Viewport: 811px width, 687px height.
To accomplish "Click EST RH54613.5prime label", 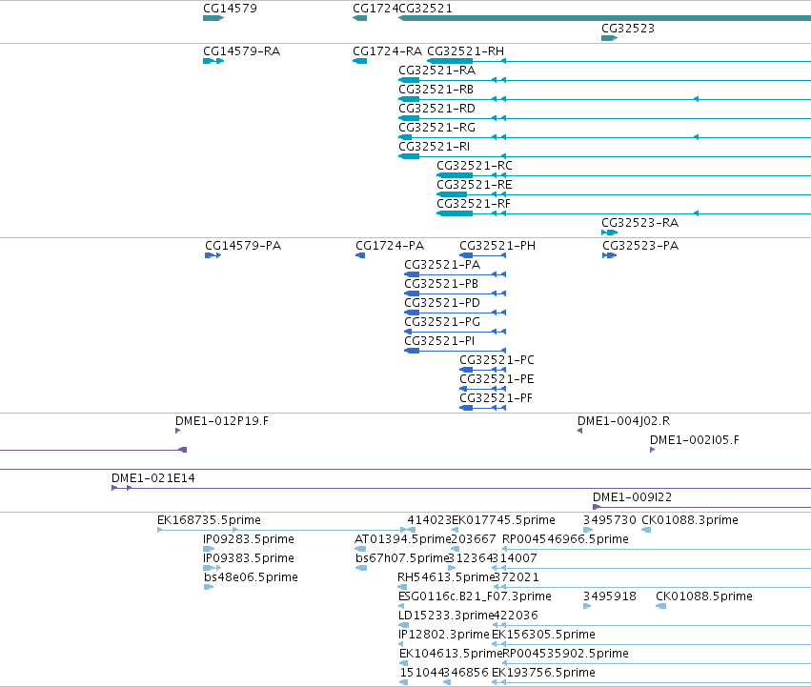I will coord(446,577).
